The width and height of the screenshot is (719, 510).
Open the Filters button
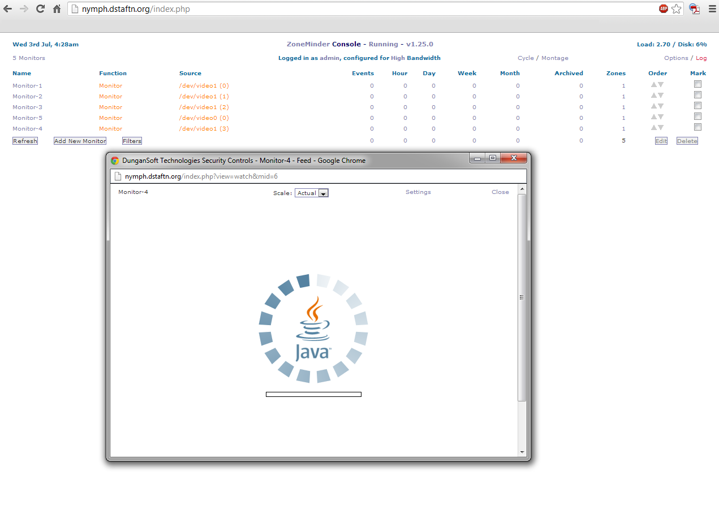point(132,141)
